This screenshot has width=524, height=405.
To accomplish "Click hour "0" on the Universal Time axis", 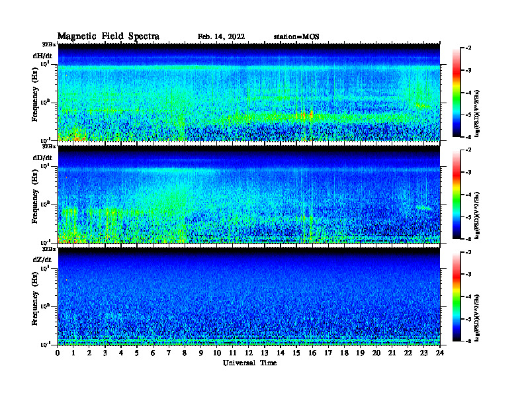I will pos(58,353).
